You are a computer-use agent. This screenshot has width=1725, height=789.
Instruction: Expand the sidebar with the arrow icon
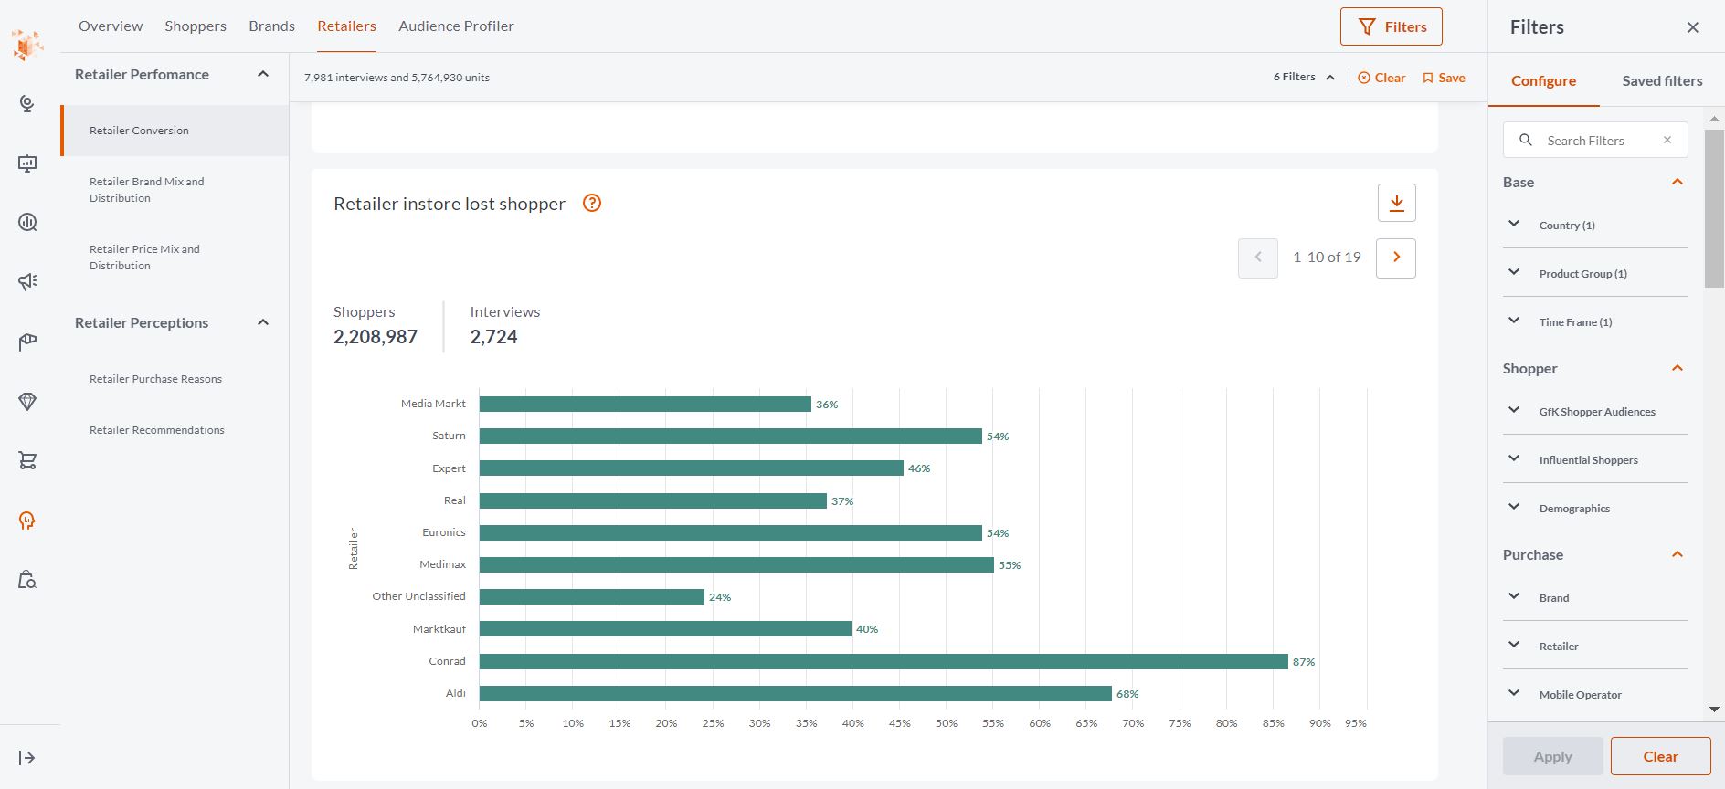[26, 758]
